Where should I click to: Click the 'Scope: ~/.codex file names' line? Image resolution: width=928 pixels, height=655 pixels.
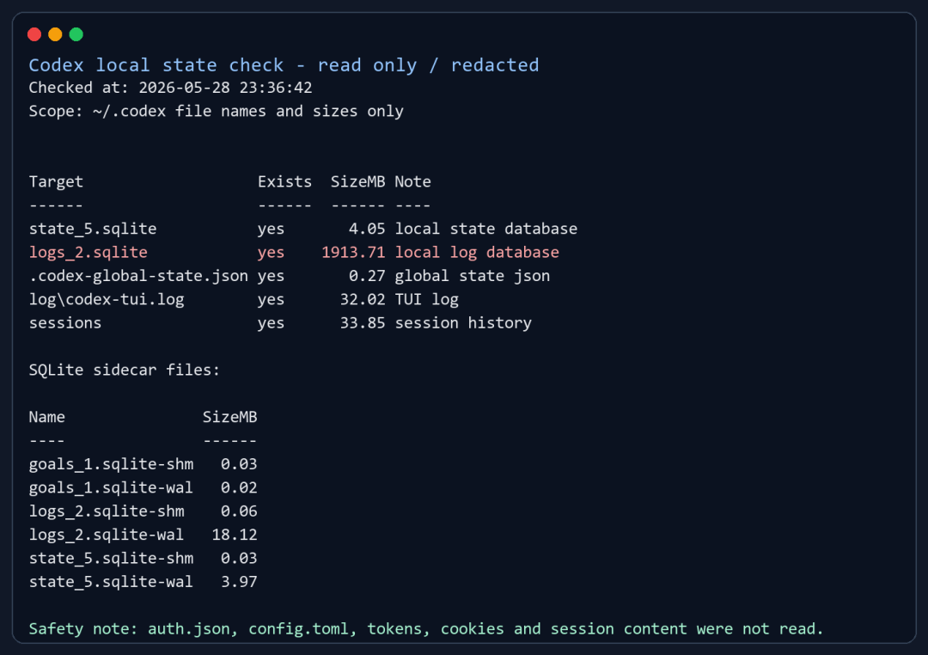point(216,112)
